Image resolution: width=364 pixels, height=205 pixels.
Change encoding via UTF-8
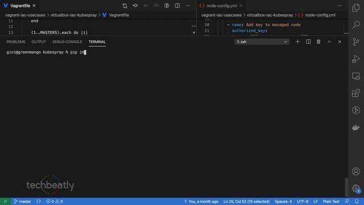(303, 202)
